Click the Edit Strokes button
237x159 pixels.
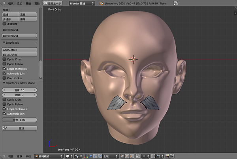(19, 54)
